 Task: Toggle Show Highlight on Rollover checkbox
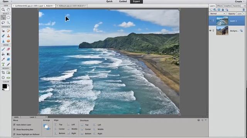(x=14, y=134)
